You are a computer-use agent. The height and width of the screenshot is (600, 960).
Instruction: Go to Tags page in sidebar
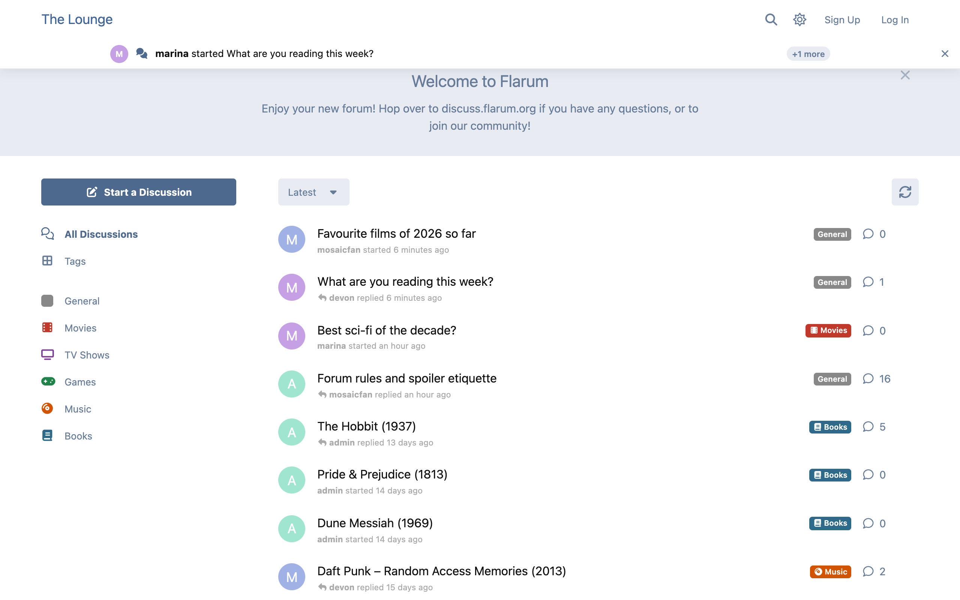(x=63, y=261)
